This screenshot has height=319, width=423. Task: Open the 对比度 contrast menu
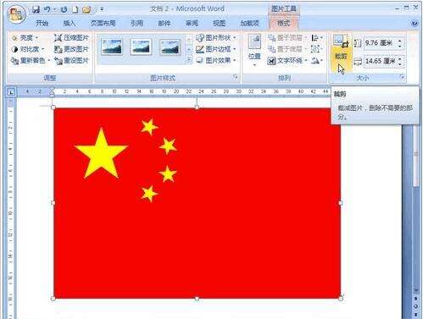pyautogui.click(x=28, y=49)
